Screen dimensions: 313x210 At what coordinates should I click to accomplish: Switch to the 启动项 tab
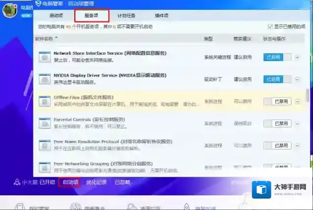[56, 16]
